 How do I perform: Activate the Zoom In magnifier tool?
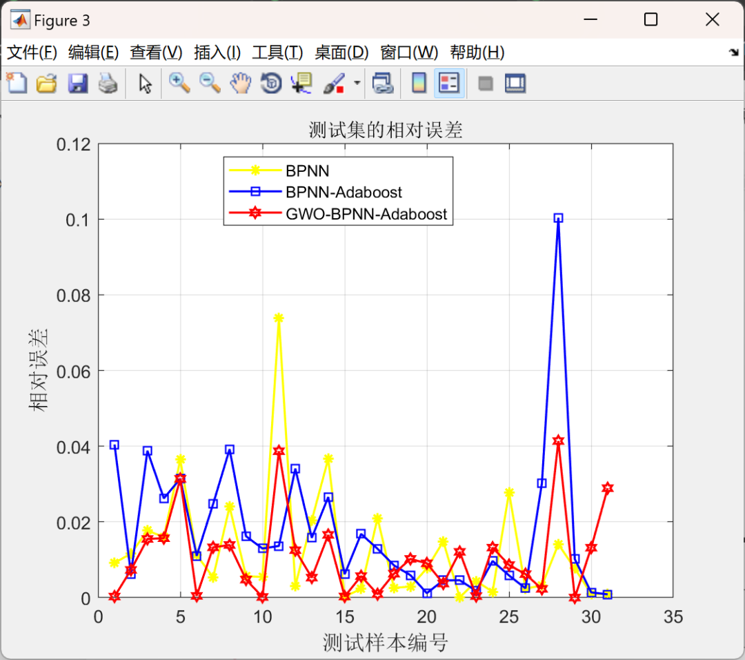[x=179, y=84]
